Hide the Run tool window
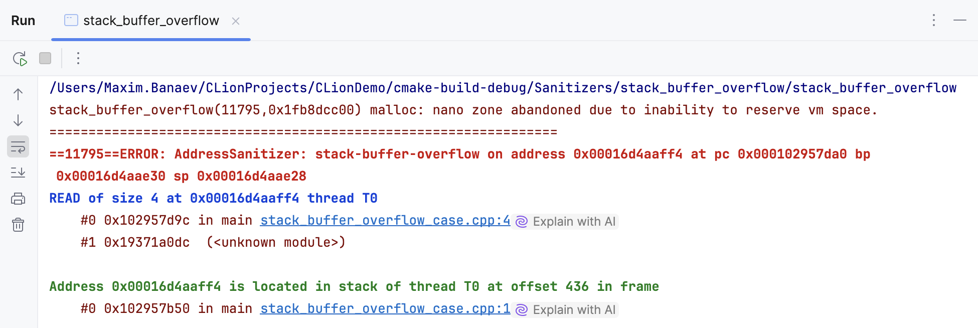The height and width of the screenshot is (328, 978). pos(960,21)
